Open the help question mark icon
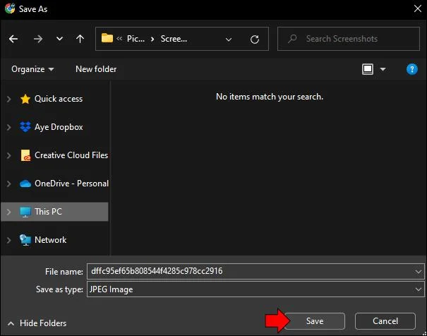Viewport: 427px width, 336px height. (x=411, y=69)
